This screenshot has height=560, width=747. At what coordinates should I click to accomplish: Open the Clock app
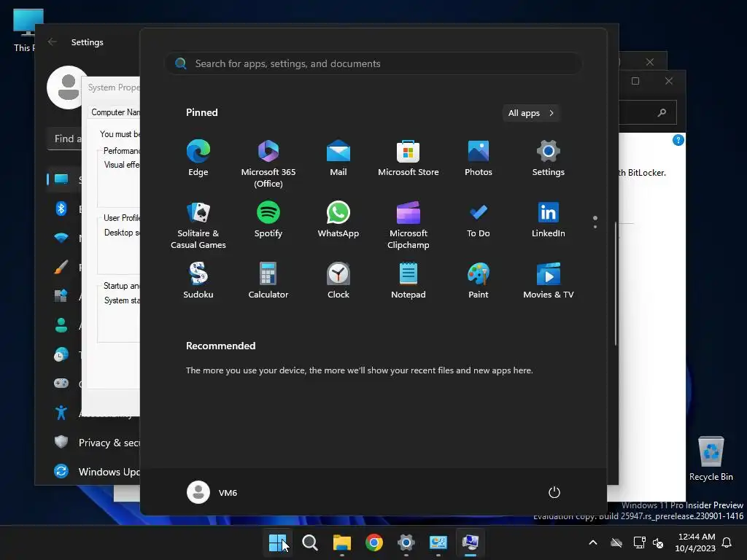(x=338, y=281)
